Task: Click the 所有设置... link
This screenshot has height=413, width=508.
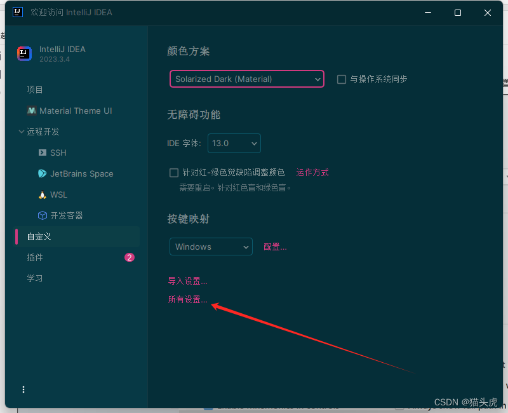Action: point(187,299)
